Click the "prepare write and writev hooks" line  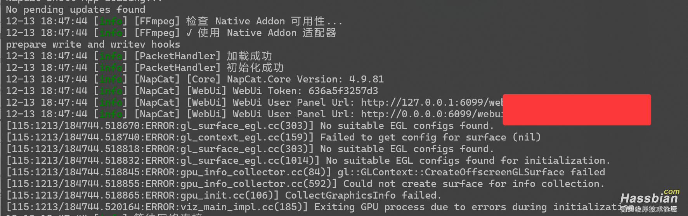(x=93, y=45)
